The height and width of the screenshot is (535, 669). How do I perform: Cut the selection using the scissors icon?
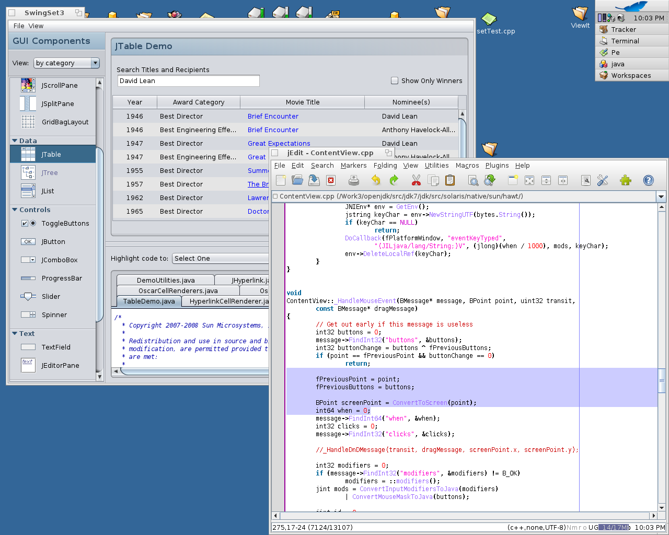(x=416, y=180)
